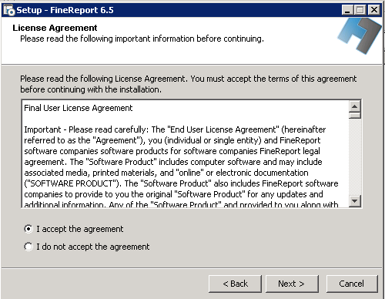Viewport: 385px width, 299px height.
Task: Minimize the Setup - FineReport 6.5 window
Action: coord(347,10)
